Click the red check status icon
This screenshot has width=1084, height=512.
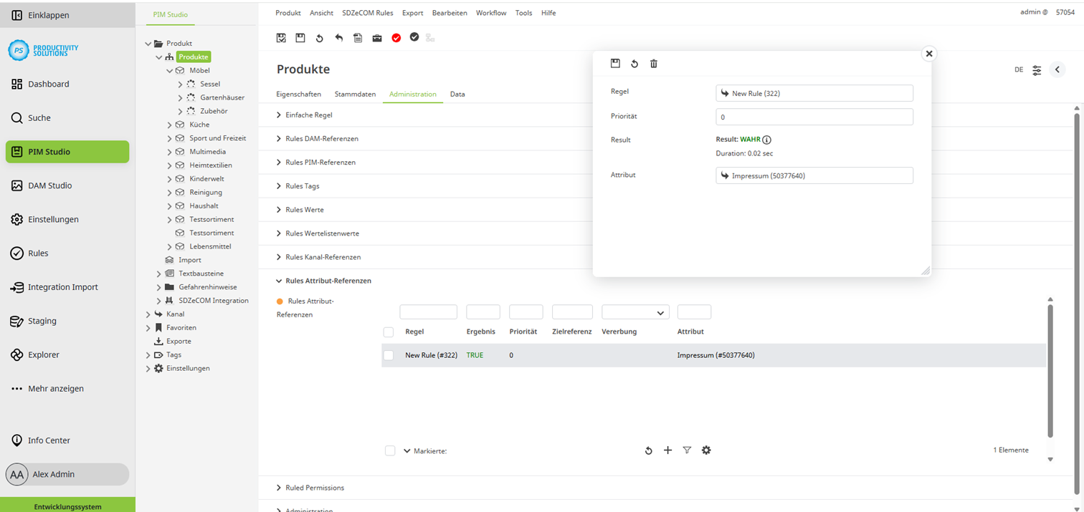(396, 37)
